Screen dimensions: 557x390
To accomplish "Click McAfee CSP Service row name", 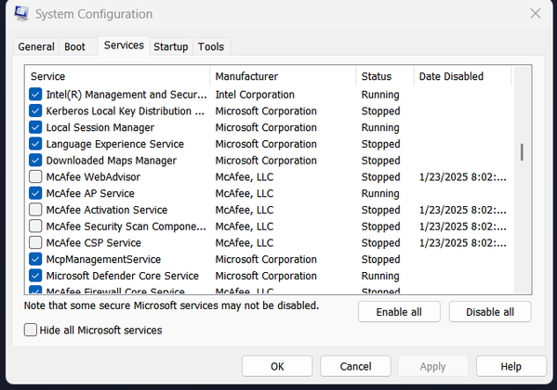I will click(93, 242).
